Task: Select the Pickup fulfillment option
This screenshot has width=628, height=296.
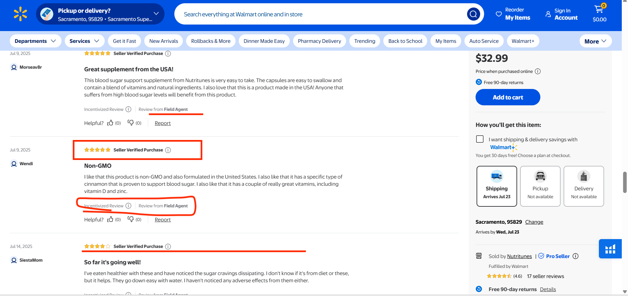Action: pos(540,186)
